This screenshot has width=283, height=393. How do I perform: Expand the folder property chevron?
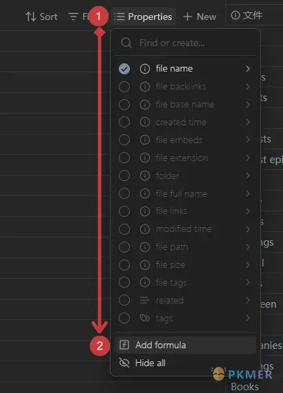point(248,176)
